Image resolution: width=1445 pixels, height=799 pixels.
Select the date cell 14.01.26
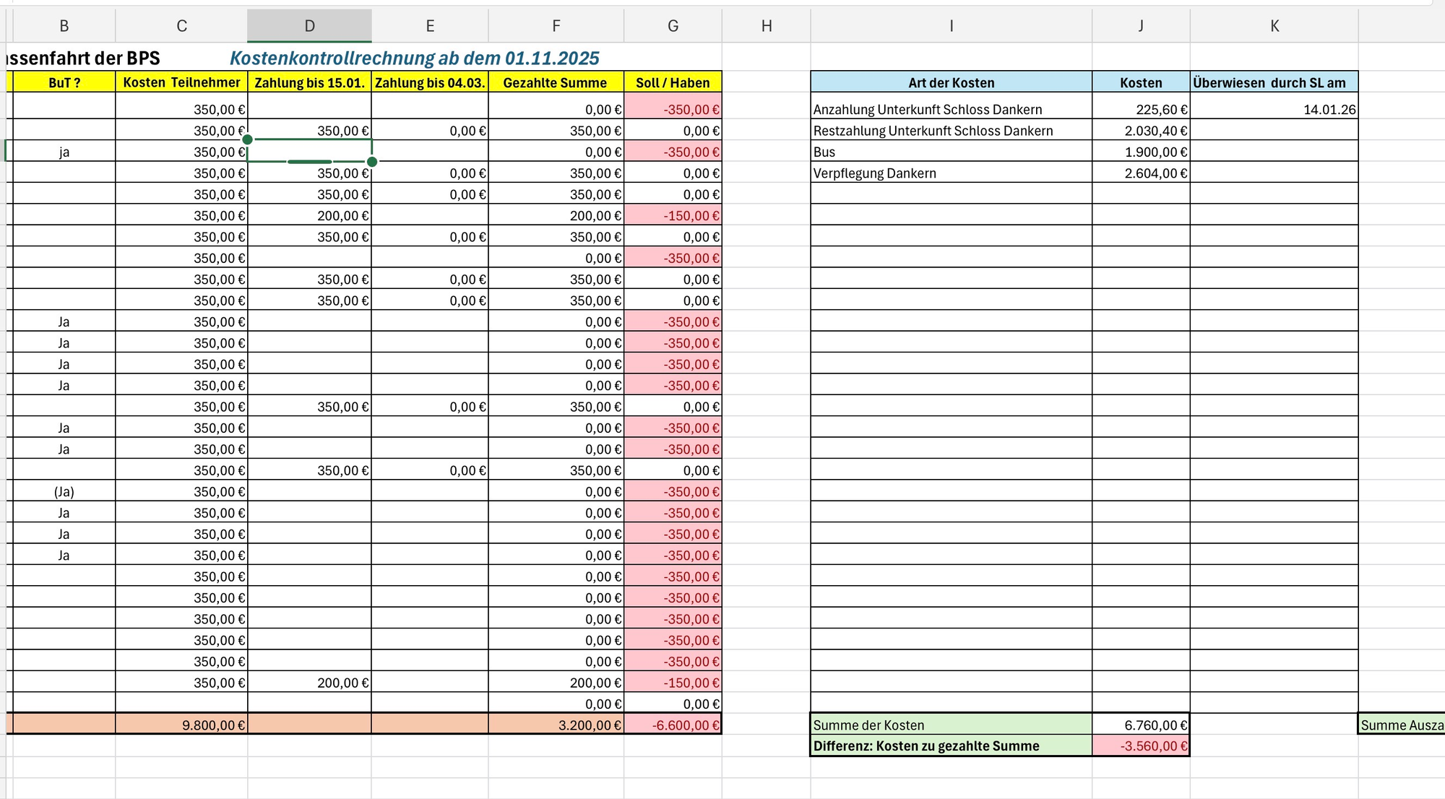click(1274, 110)
